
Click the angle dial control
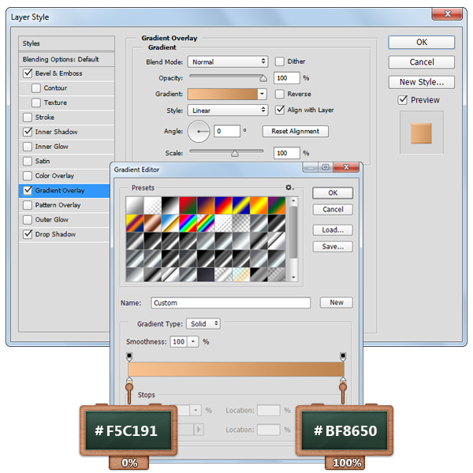coord(199,132)
